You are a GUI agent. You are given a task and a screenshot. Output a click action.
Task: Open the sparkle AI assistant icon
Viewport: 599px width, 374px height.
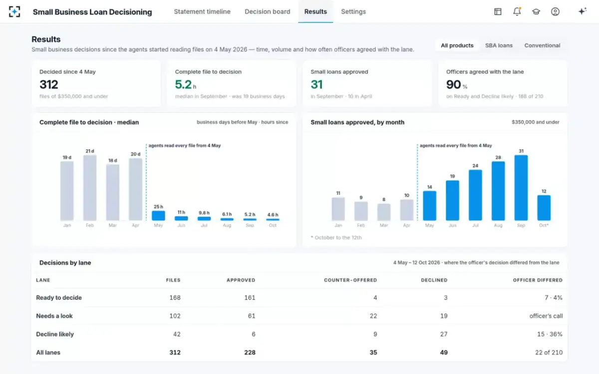pyautogui.click(x=582, y=11)
